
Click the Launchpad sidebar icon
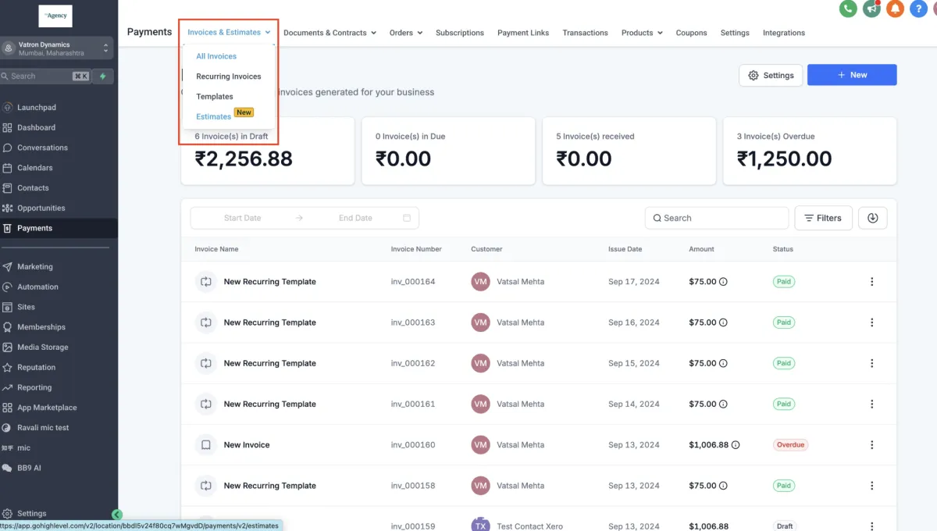tap(8, 107)
